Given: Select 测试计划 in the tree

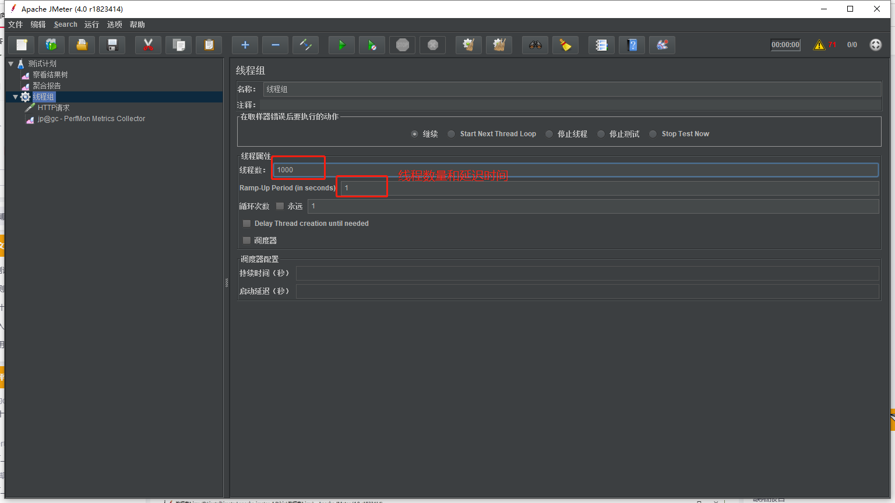Looking at the screenshot, I should pyautogui.click(x=42, y=63).
